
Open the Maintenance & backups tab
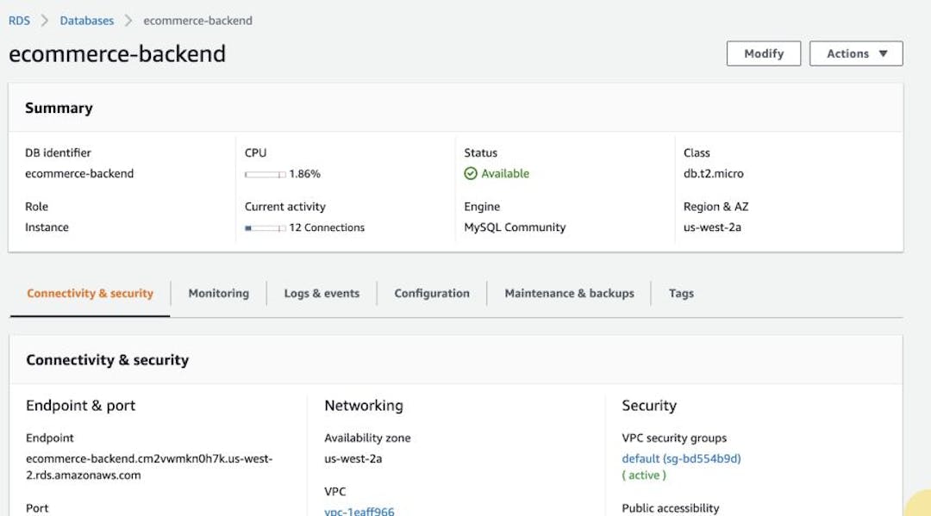coord(569,293)
